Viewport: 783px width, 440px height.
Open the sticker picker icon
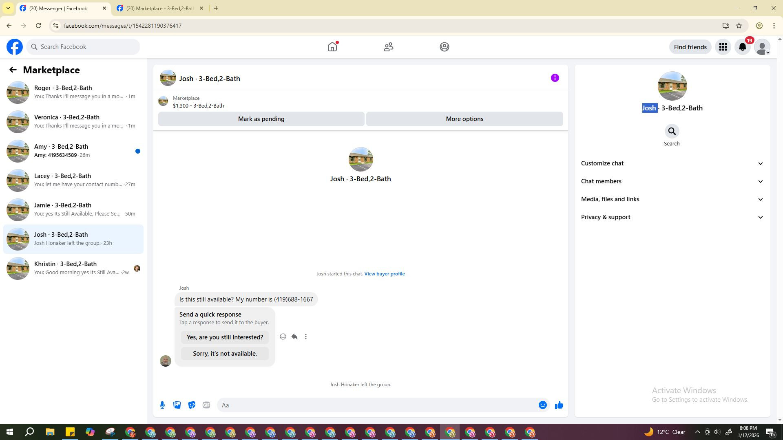[x=192, y=405]
